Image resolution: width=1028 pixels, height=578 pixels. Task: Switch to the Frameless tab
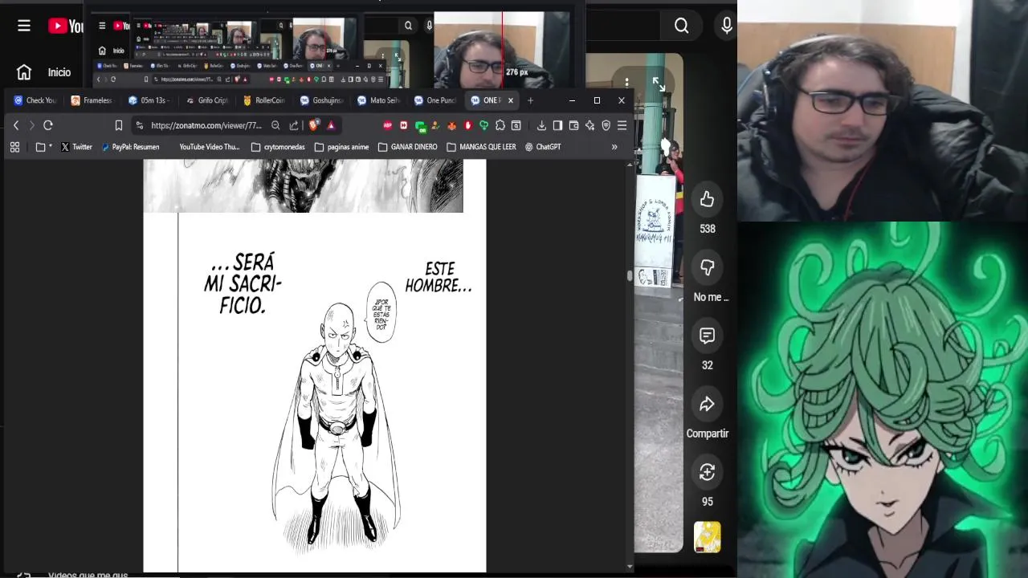click(x=92, y=100)
